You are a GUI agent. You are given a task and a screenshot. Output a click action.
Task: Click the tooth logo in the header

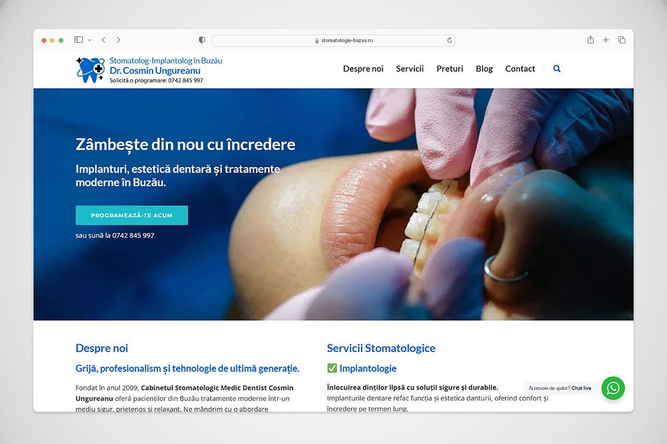[90, 70]
